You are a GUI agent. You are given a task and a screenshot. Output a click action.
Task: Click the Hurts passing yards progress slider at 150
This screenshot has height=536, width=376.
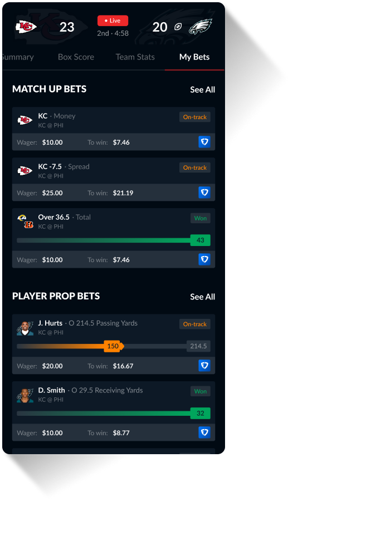point(113,346)
